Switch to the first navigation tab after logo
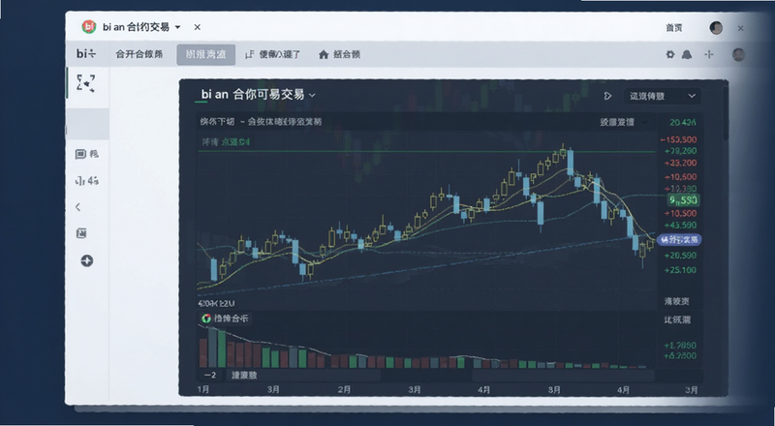The width and height of the screenshot is (775, 426). tap(139, 54)
